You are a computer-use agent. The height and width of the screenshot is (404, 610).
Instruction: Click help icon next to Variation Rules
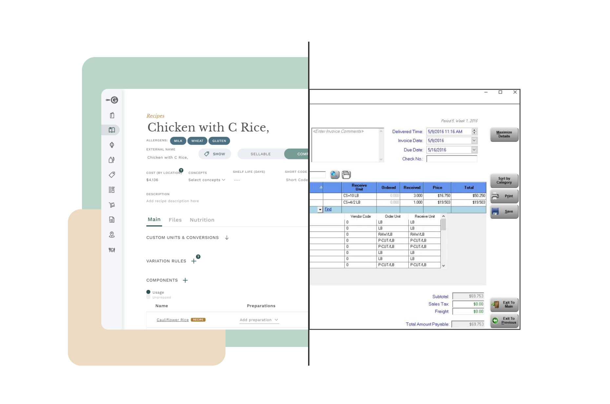click(198, 256)
